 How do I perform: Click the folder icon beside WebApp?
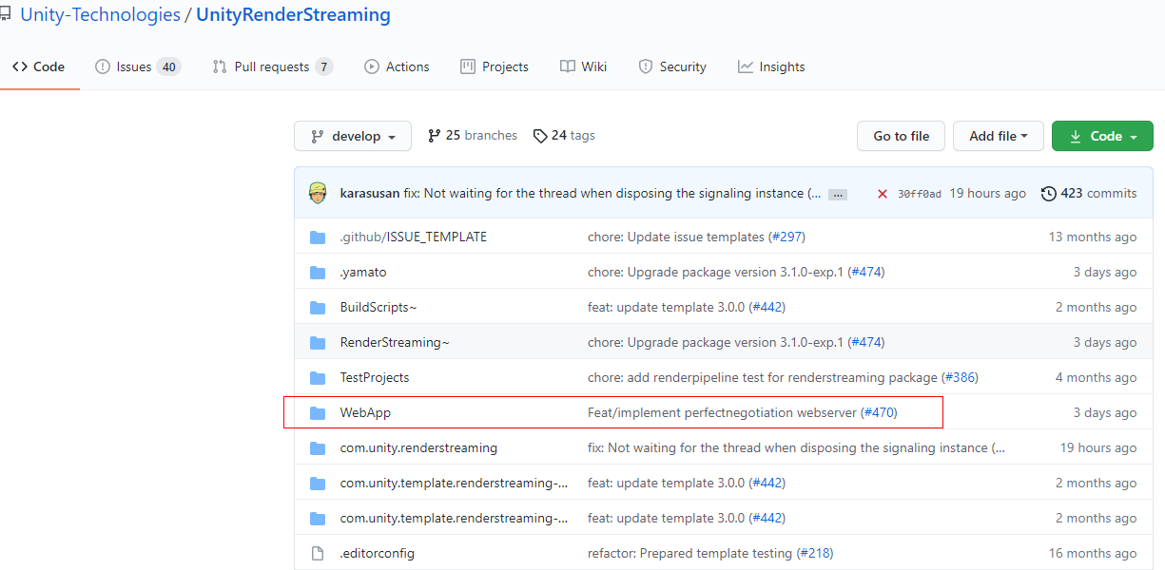point(318,412)
